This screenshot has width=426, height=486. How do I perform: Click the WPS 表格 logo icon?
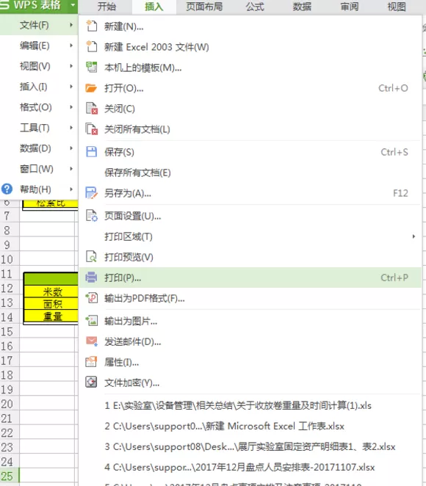coord(4,5)
